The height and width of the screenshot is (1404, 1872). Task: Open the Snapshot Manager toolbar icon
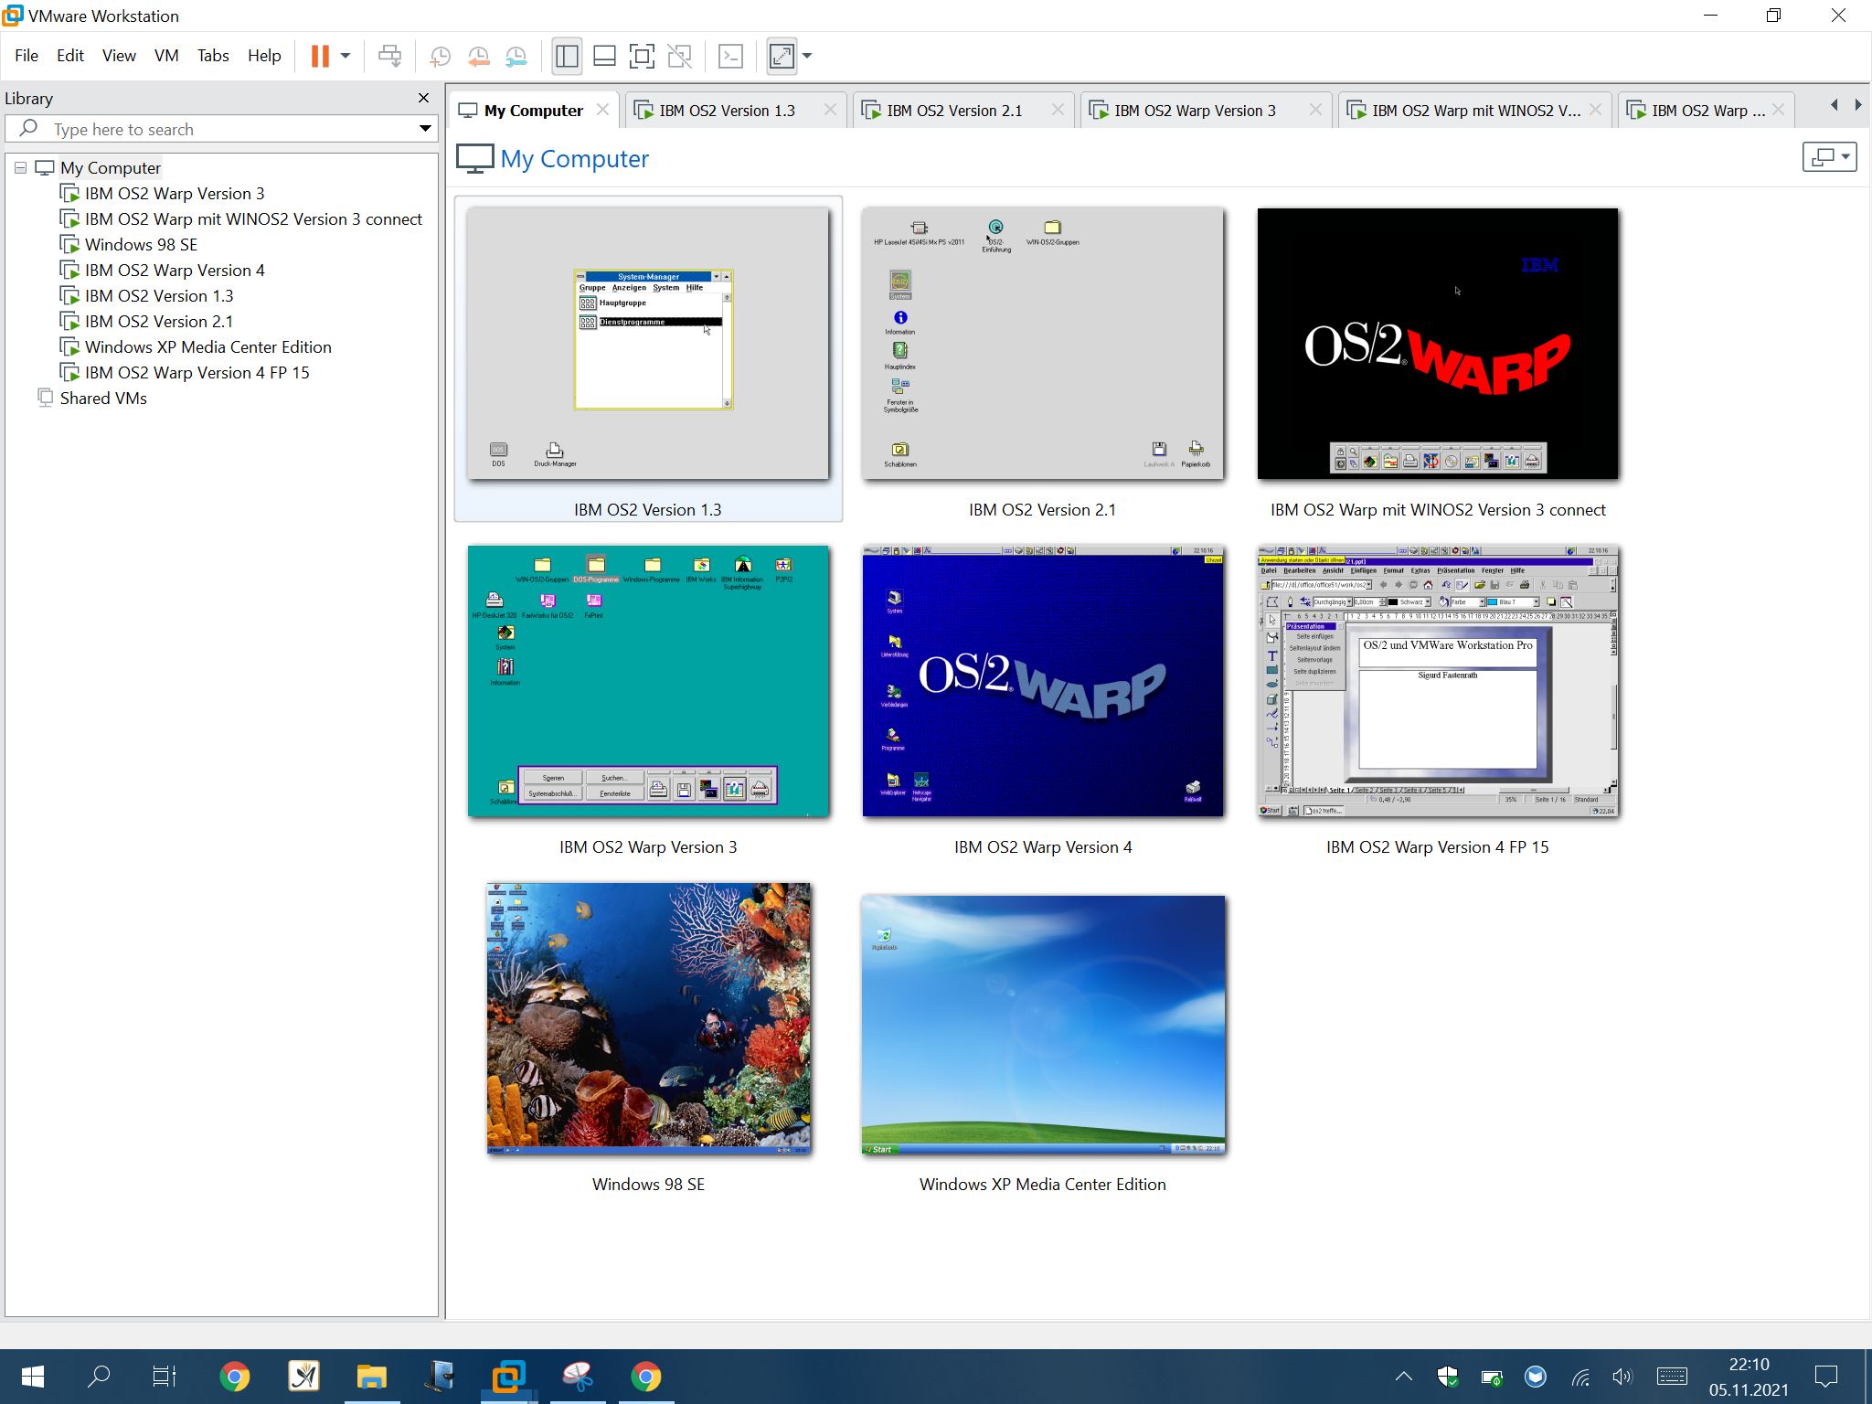pos(516,56)
